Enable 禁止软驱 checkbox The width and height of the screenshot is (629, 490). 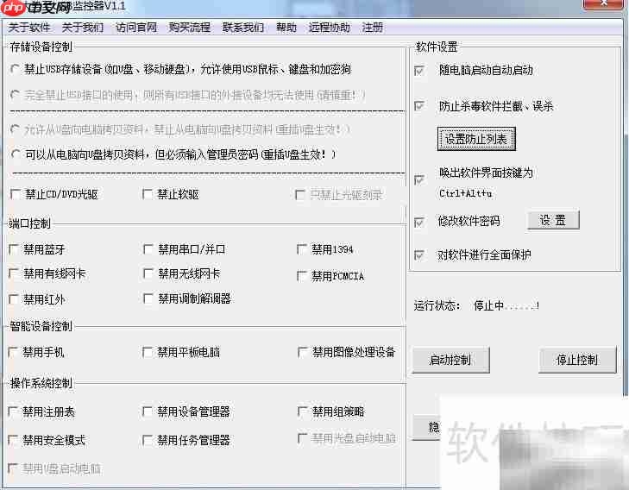pyautogui.click(x=148, y=194)
